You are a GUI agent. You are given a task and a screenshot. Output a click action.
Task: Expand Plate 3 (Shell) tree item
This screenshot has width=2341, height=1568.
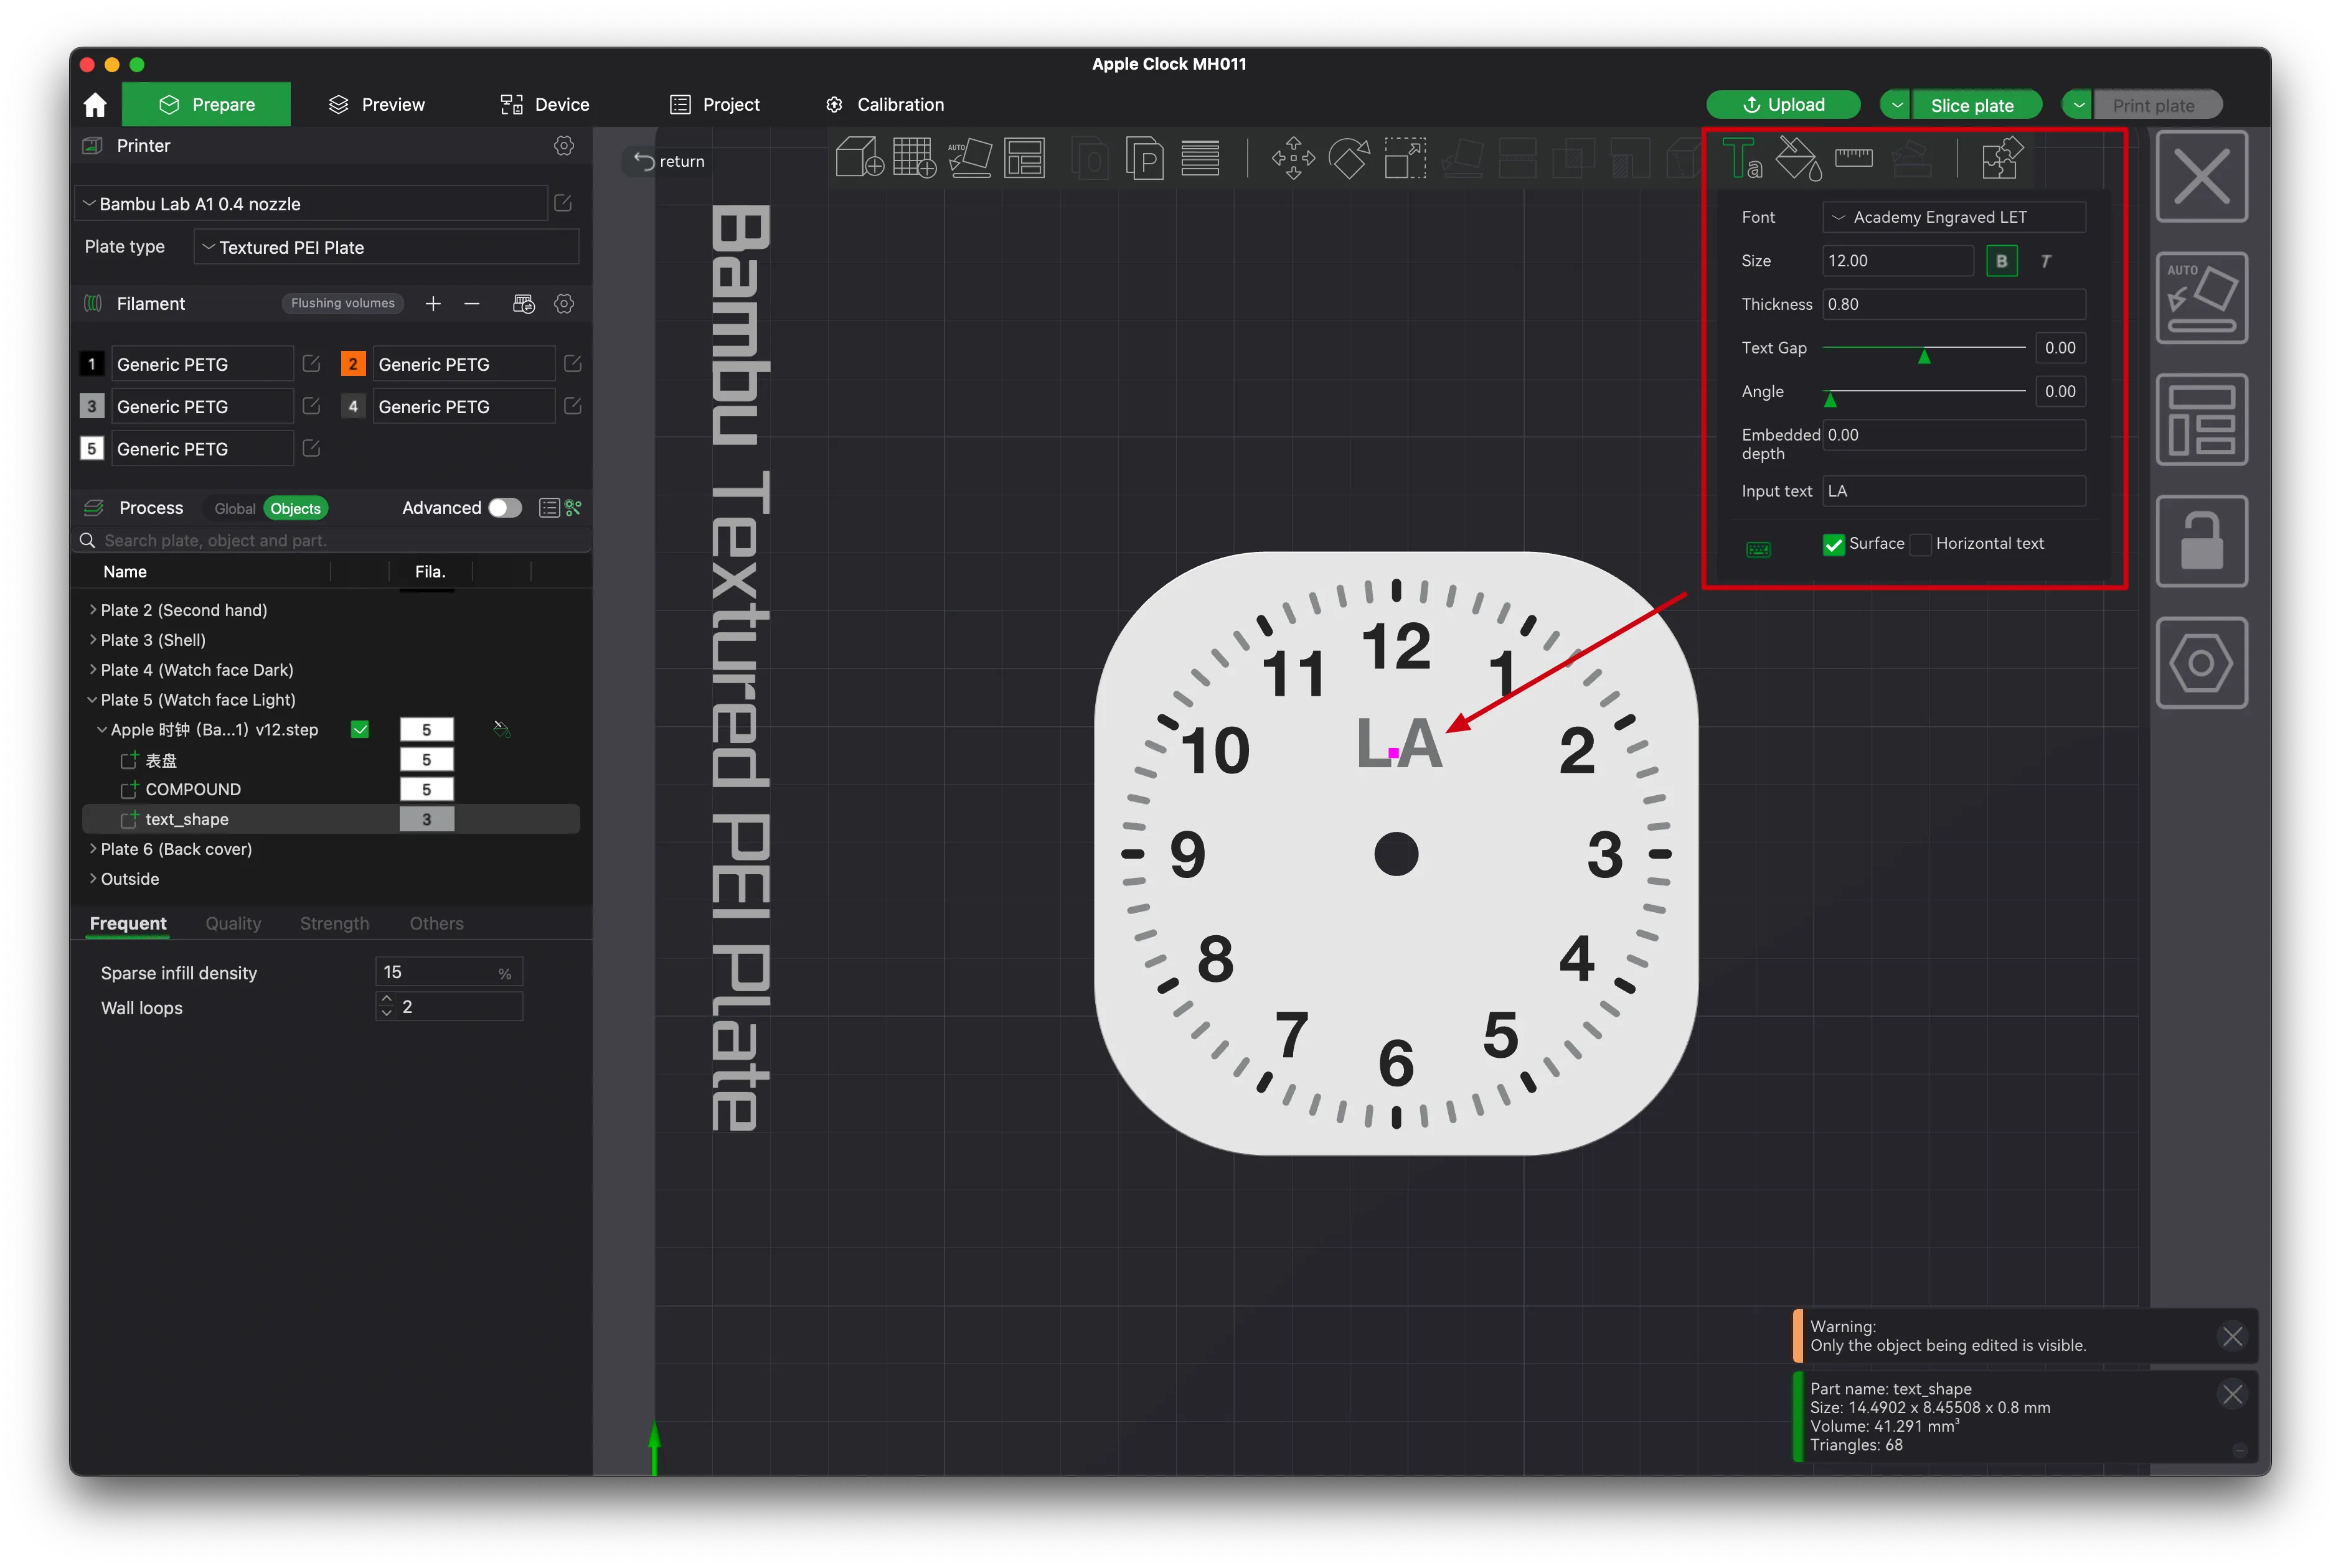click(93, 639)
